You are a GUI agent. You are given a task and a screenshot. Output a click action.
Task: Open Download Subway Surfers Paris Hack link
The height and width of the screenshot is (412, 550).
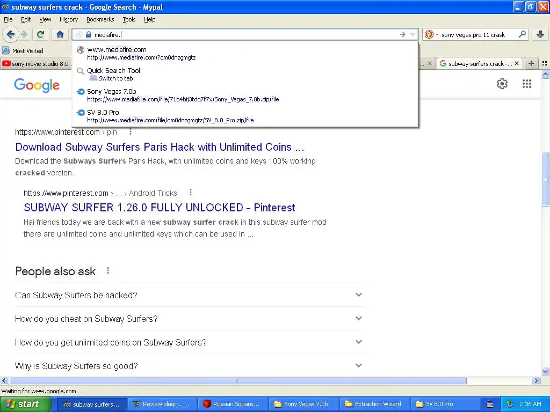[160, 147]
